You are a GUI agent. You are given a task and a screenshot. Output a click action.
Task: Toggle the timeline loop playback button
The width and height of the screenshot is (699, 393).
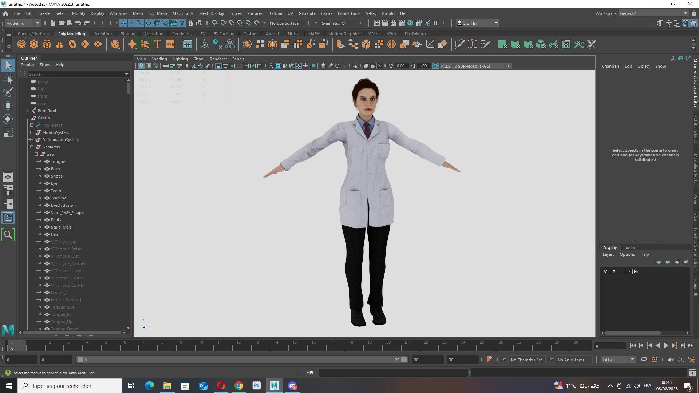(x=644, y=360)
